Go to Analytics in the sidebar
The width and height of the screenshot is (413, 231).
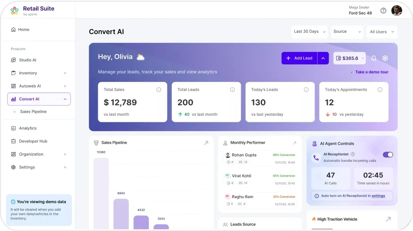pos(28,128)
